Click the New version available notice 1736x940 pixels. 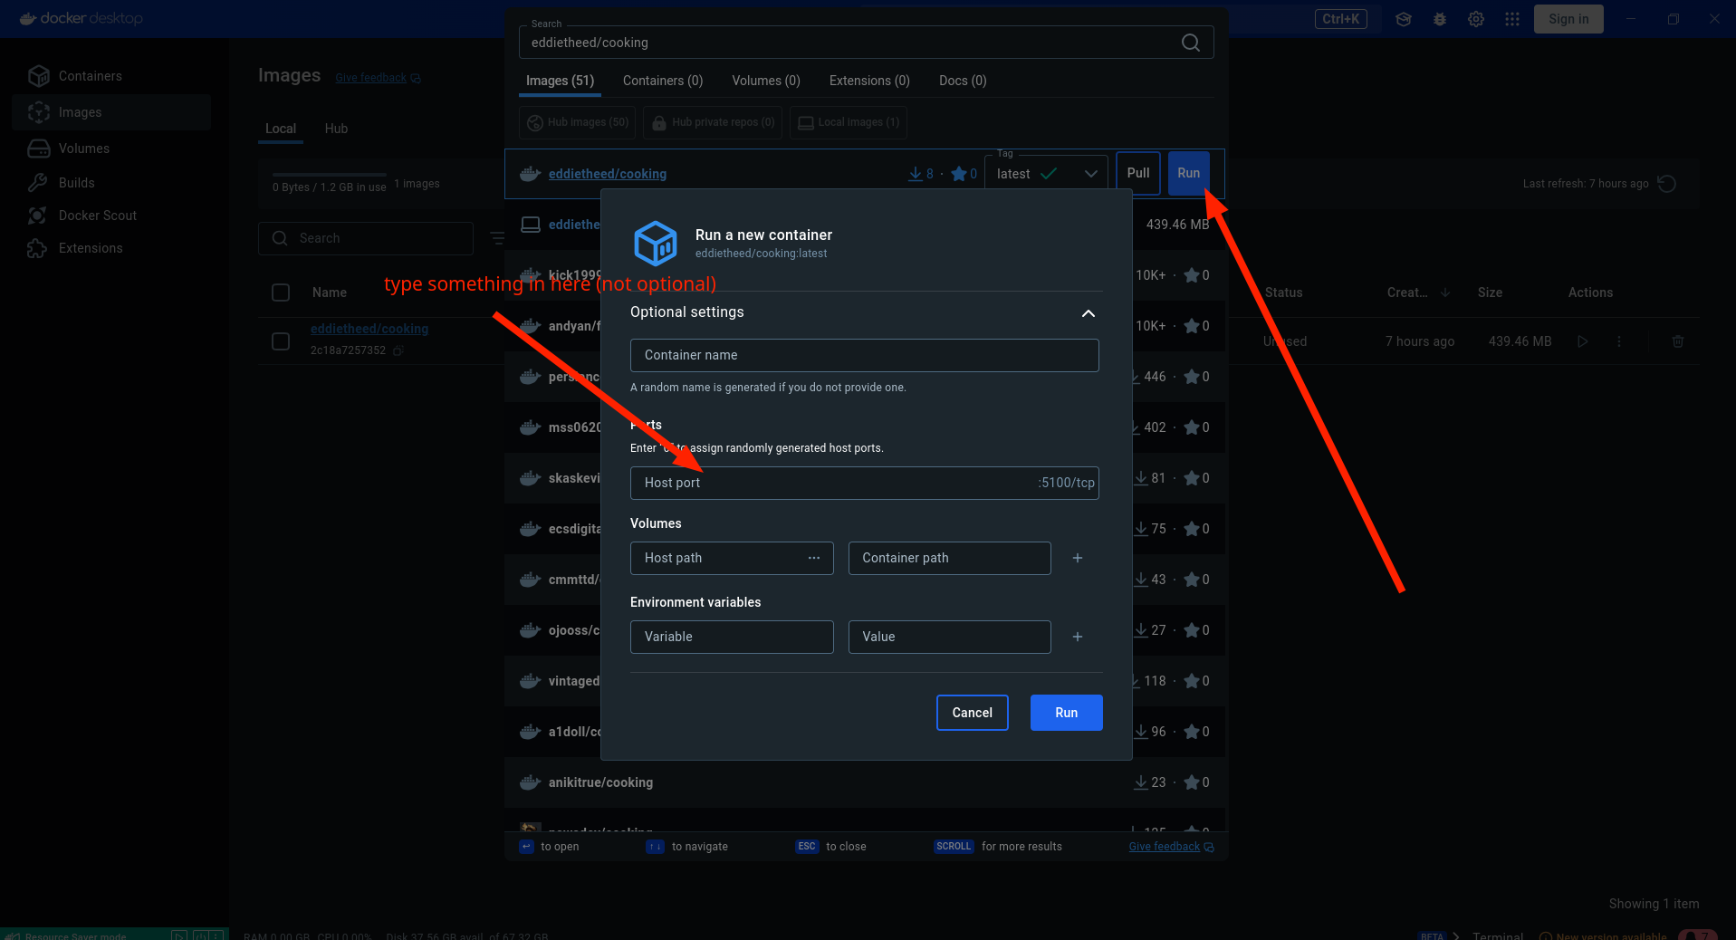click(1604, 935)
